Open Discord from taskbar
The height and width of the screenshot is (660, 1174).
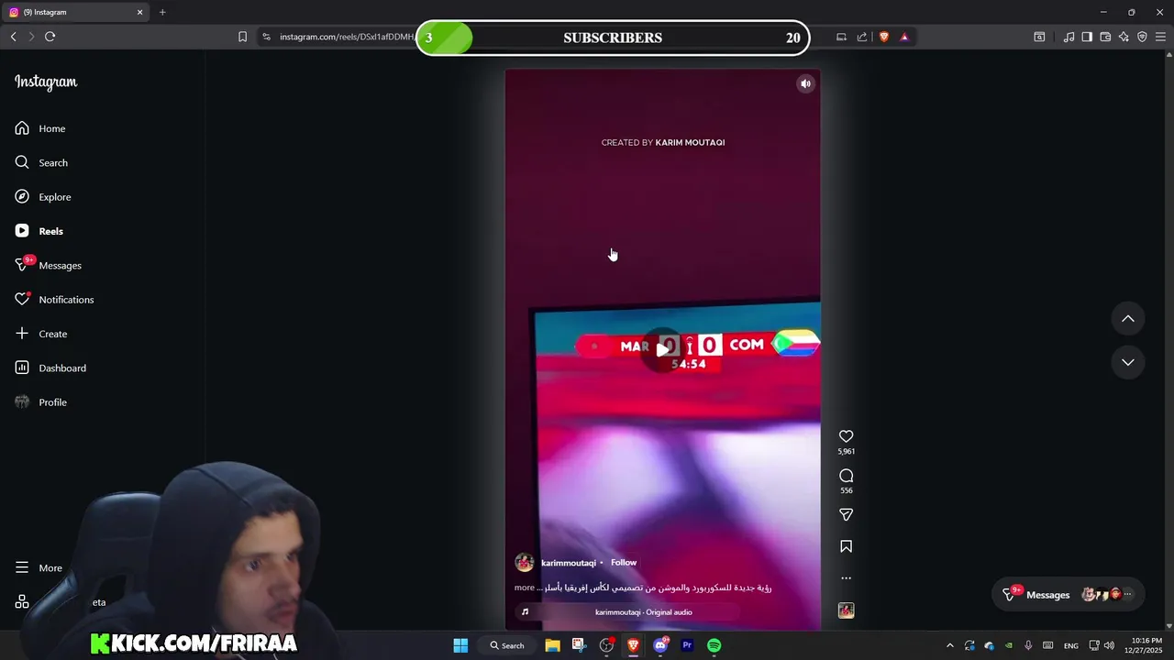[660, 645]
